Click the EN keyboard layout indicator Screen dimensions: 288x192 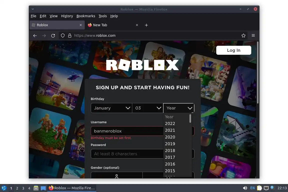click(252, 188)
